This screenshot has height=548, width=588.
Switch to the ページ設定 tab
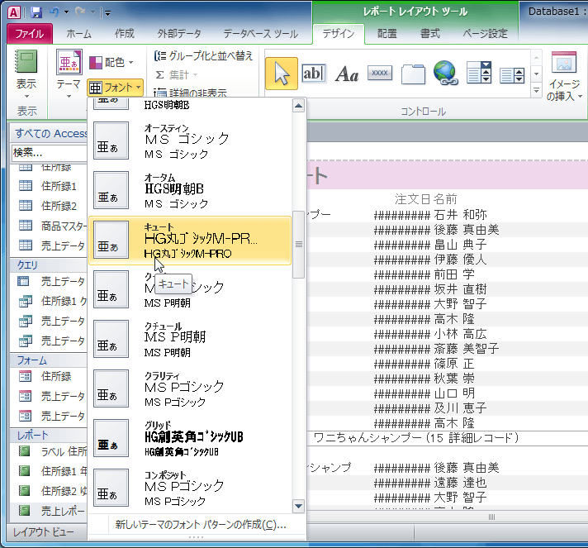485,34
